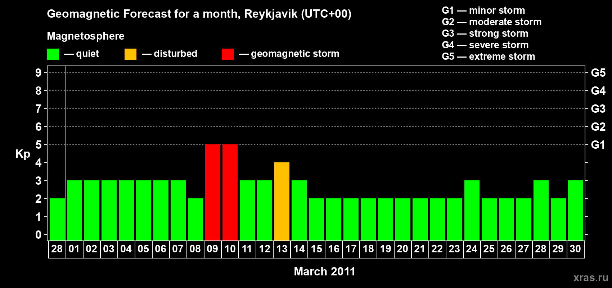Image resolution: width=612 pixels, height=288 pixels.
Task: Click date label 15 on the axis
Action: [316, 249]
